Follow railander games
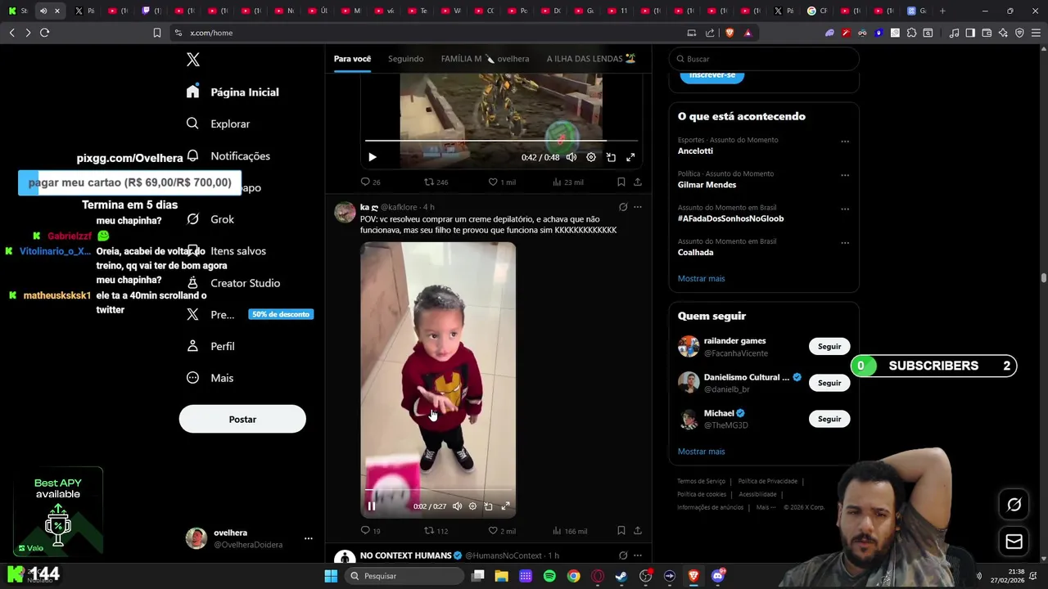Screen dimensions: 1048x589 829,346
